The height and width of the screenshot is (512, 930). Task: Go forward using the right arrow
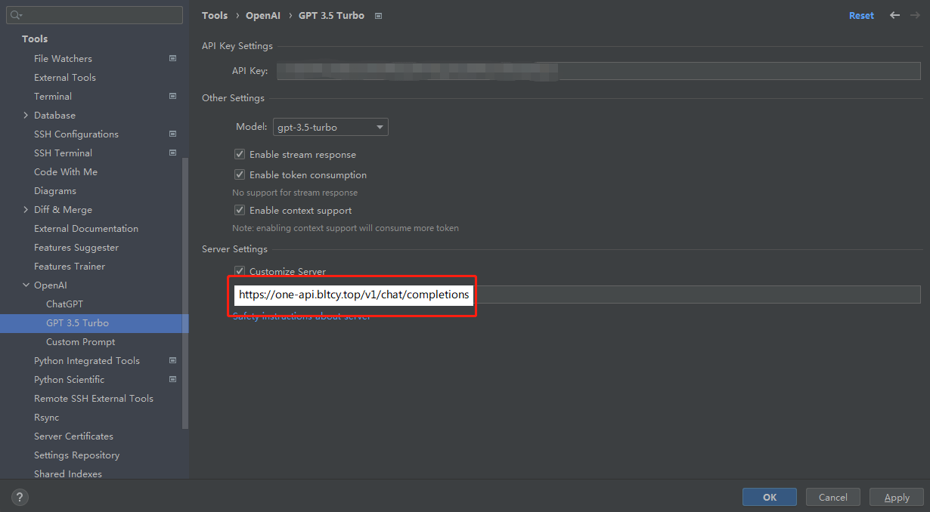[x=914, y=15]
